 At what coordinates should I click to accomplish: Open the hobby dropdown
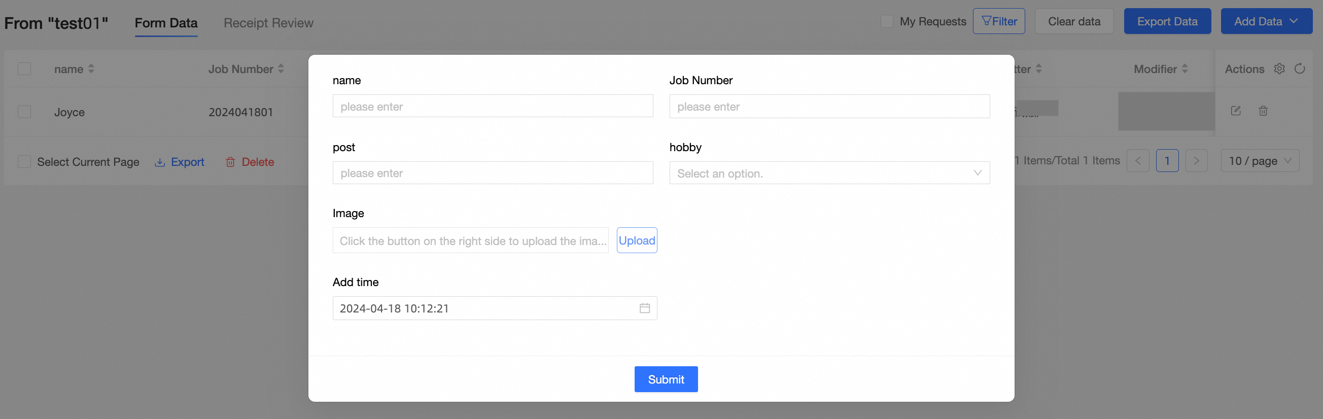click(x=829, y=173)
